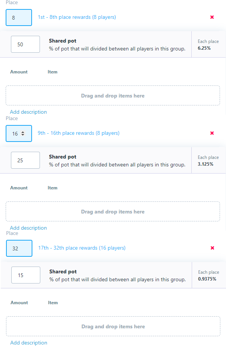Add description for 17th - 32th place group
Viewport: 226px width, 346px height.
click(29, 343)
